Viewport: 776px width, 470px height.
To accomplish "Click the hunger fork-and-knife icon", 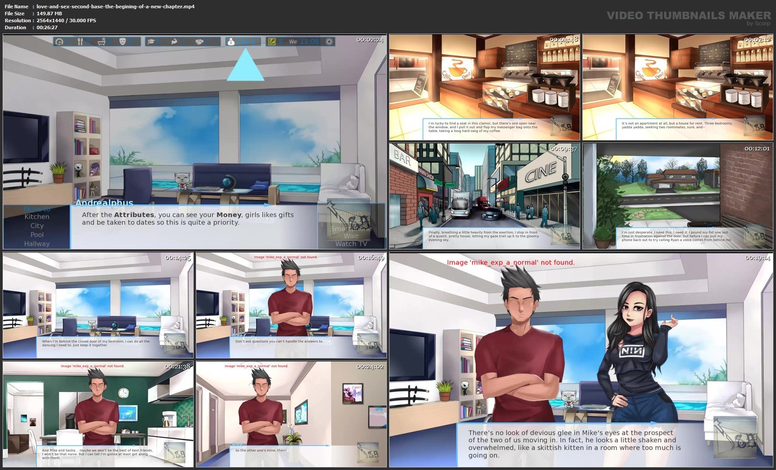I will (80, 42).
